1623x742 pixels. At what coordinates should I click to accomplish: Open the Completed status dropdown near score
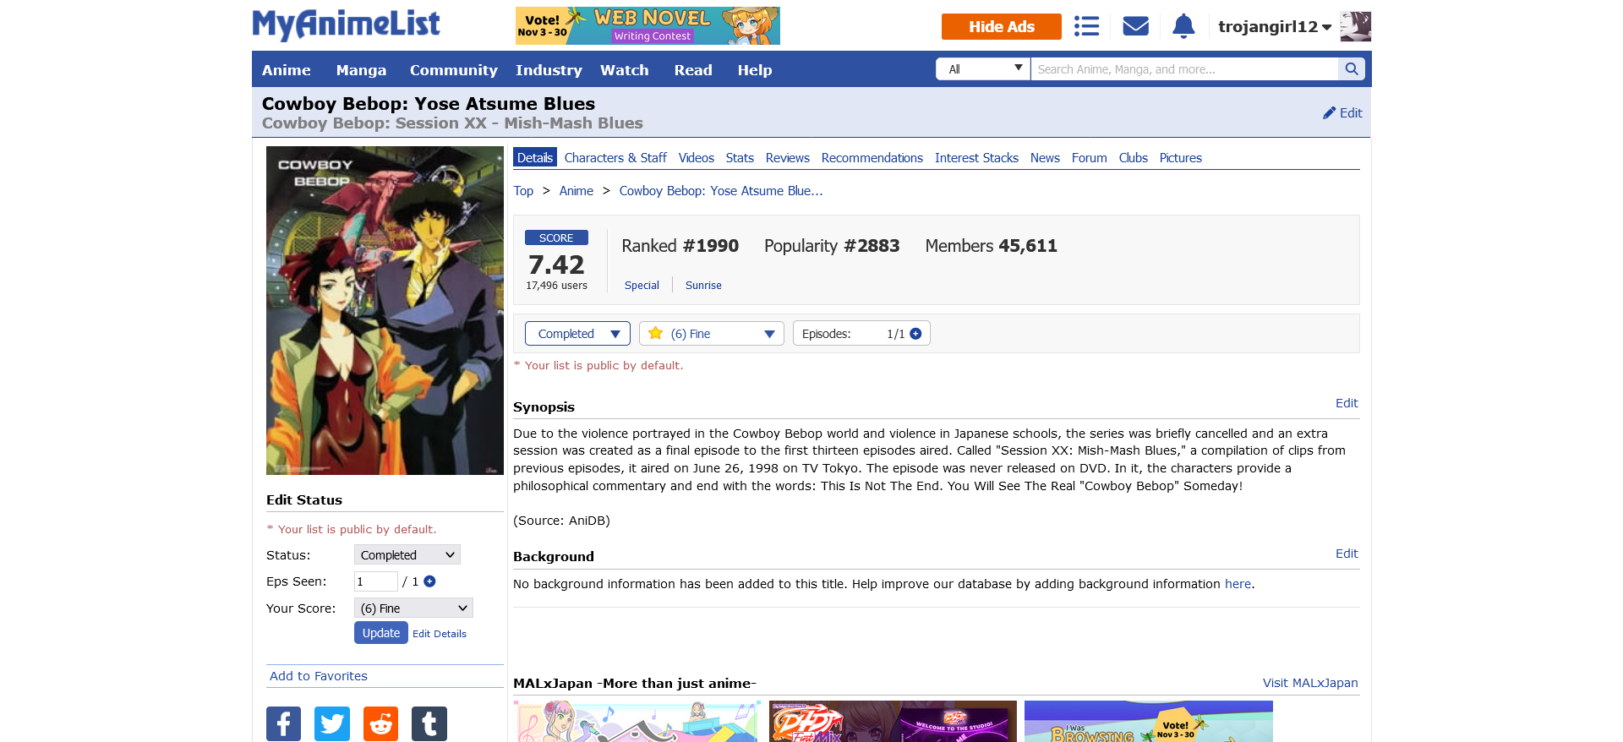[x=577, y=334]
